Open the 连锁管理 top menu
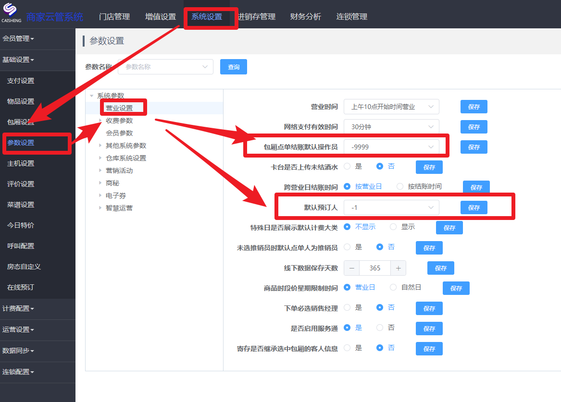Image resolution: width=561 pixels, height=402 pixels. tap(352, 16)
